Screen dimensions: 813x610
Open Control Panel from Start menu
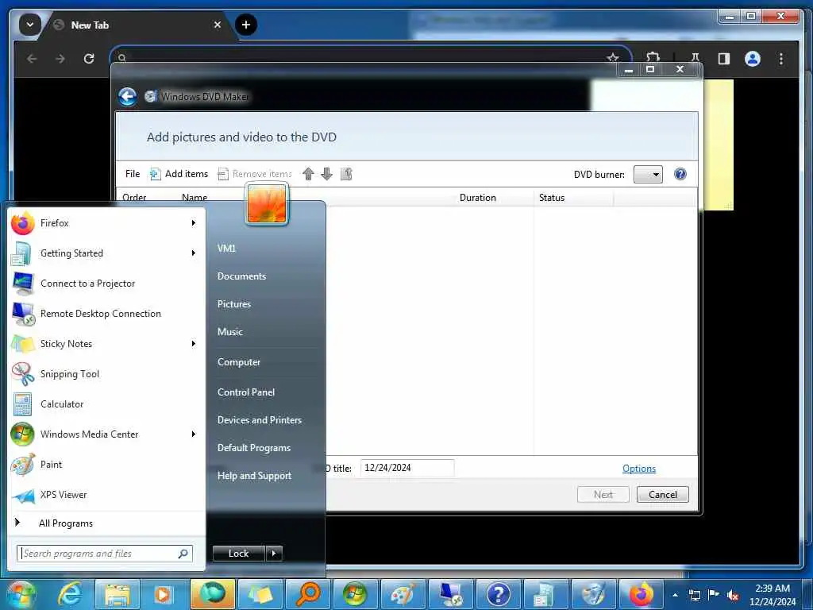(x=246, y=392)
